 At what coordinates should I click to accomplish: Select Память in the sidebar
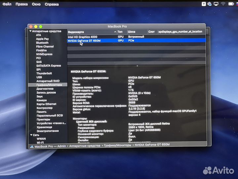42,112
